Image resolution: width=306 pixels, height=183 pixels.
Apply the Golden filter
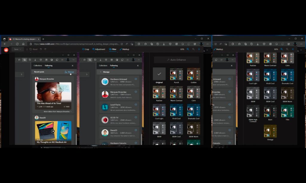pos(194,74)
